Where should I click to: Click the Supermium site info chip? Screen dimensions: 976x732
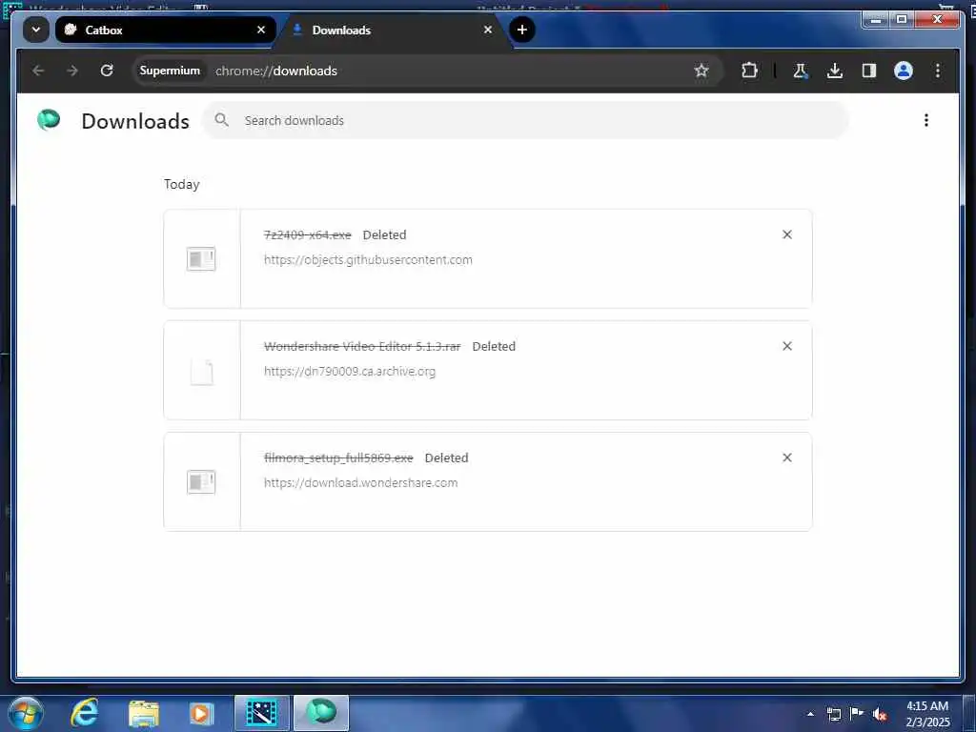click(x=170, y=71)
